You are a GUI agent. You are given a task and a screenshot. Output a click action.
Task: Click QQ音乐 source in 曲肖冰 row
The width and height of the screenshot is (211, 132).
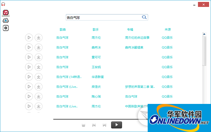click(167, 47)
